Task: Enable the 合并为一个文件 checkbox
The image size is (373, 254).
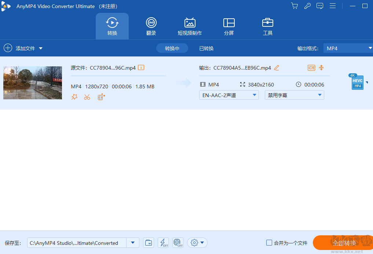Action: [269, 243]
